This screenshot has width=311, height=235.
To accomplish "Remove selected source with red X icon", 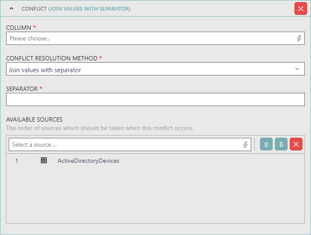I will pos(296,144).
